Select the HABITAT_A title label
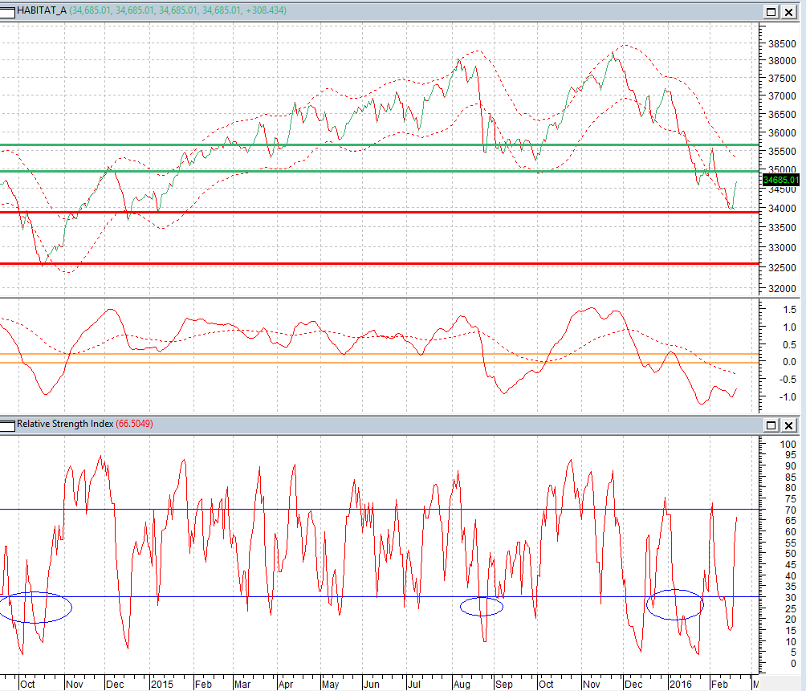This screenshot has width=806, height=691. (42, 10)
